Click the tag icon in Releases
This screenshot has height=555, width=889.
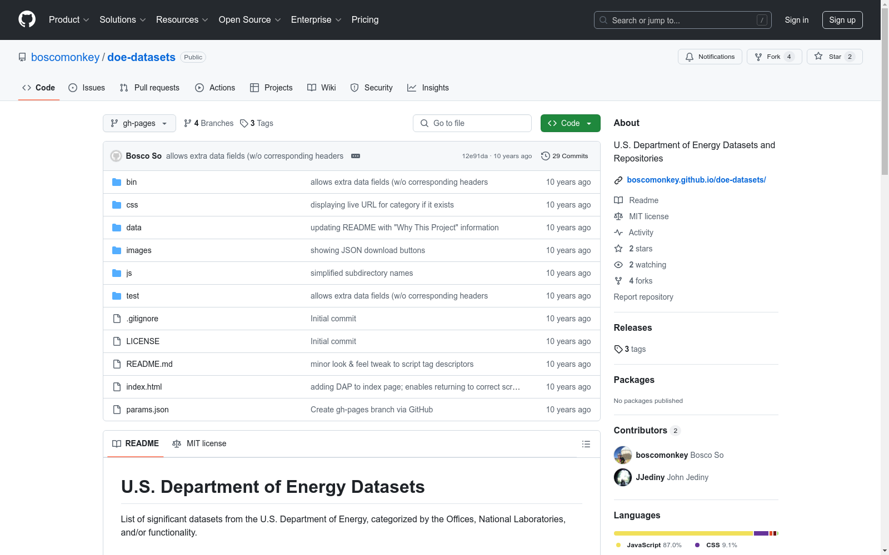pos(618,349)
